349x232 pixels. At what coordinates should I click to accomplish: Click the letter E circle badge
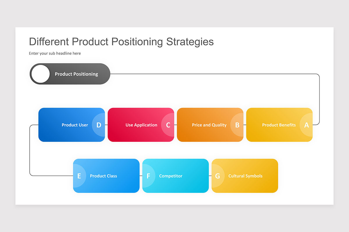79,176
